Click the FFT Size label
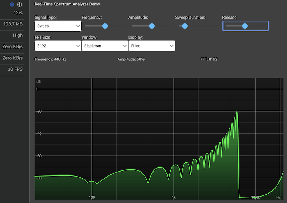The height and width of the screenshot is (203, 287). 43,37
